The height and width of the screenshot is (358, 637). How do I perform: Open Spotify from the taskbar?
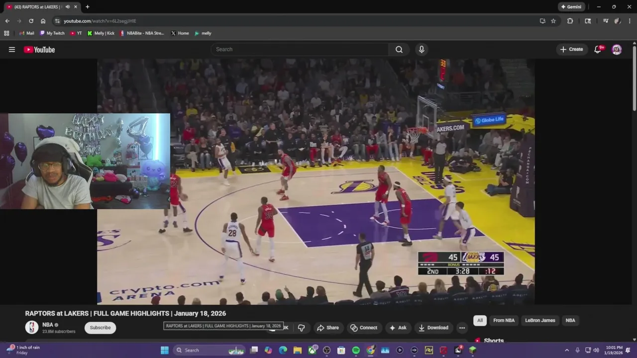point(356,350)
